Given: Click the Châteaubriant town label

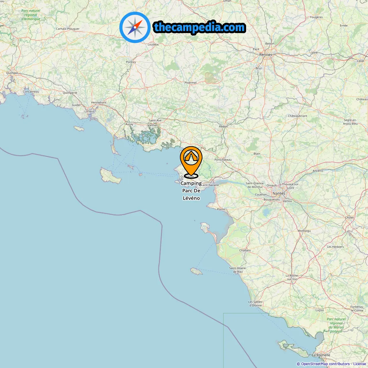Looking at the screenshot, I should 298,116.
